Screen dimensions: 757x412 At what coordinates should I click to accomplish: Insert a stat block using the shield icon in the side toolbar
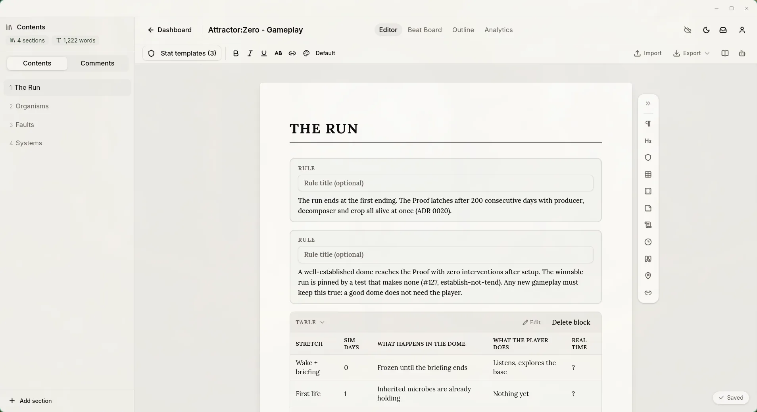pyautogui.click(x=648, y=158)
